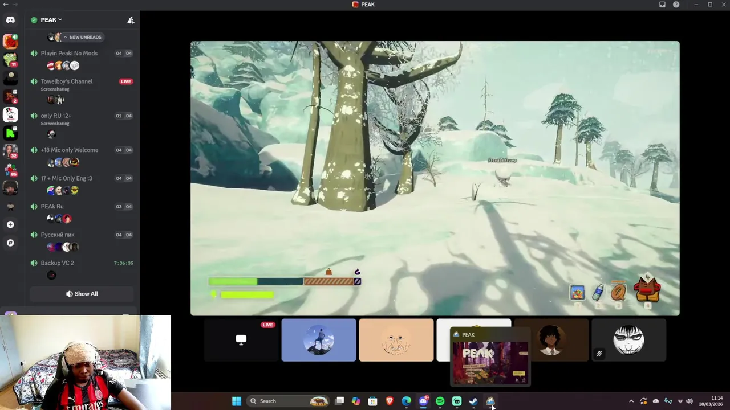The height and width of the screenshot is (410, 730).
Task: Open Task View on the taskbar
Action: pos(339,401)
